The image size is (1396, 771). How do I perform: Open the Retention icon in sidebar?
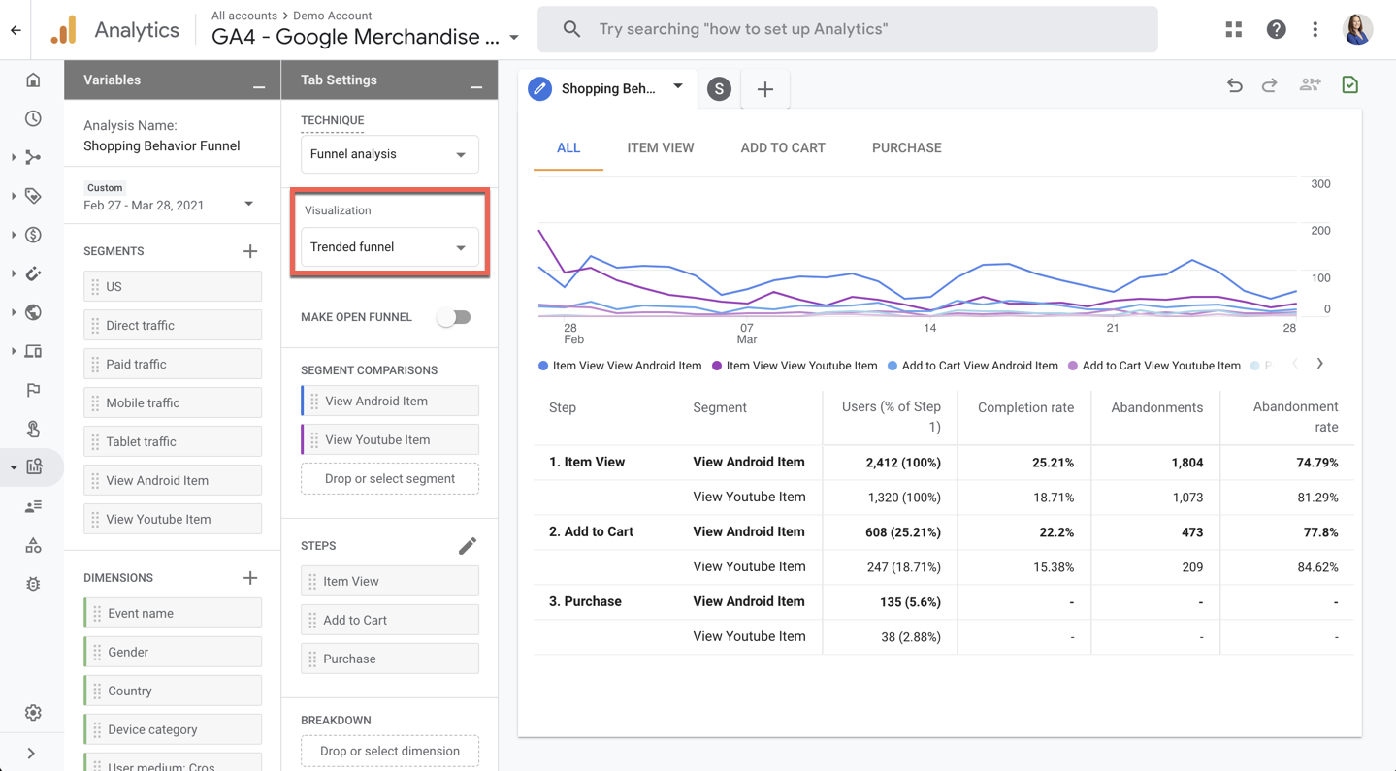[33, 273]
